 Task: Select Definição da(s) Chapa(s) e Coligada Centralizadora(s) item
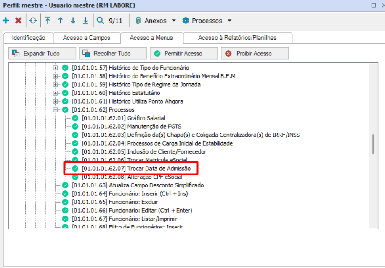tap(191, 135)
